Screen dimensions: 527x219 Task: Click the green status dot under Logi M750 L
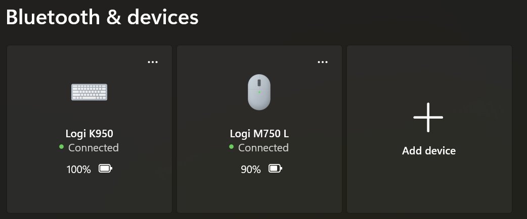[231, 147]
